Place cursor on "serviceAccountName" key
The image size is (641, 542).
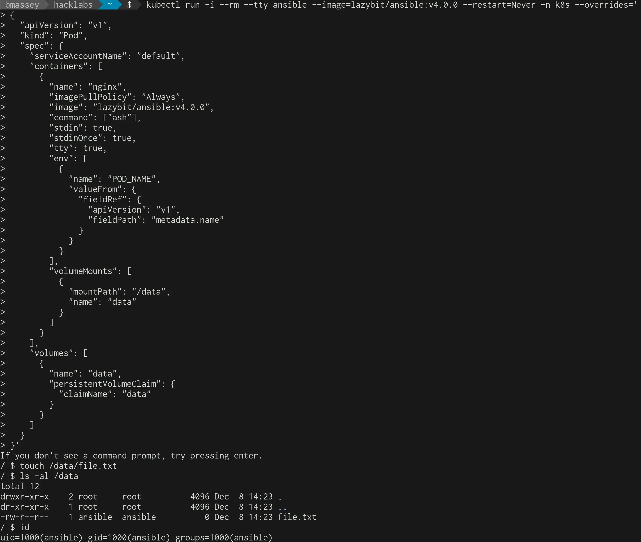(x=78, y=56)
